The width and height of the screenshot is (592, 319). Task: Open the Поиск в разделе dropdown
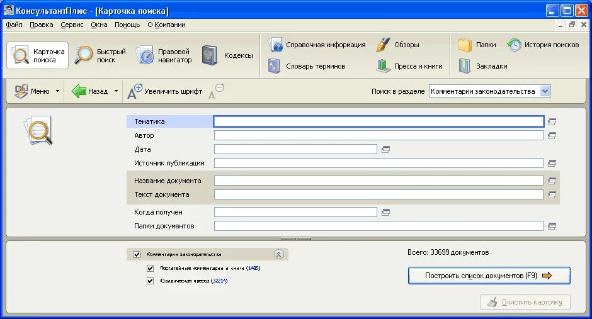[545, 91]
